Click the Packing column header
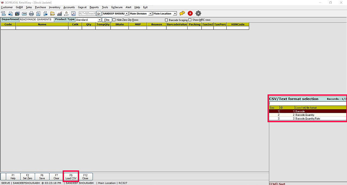Screen dimensions: 347x185 194,24
